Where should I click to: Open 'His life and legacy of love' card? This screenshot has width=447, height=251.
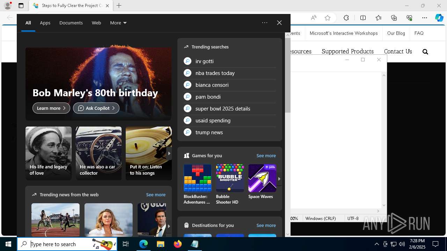pos(49,153)
